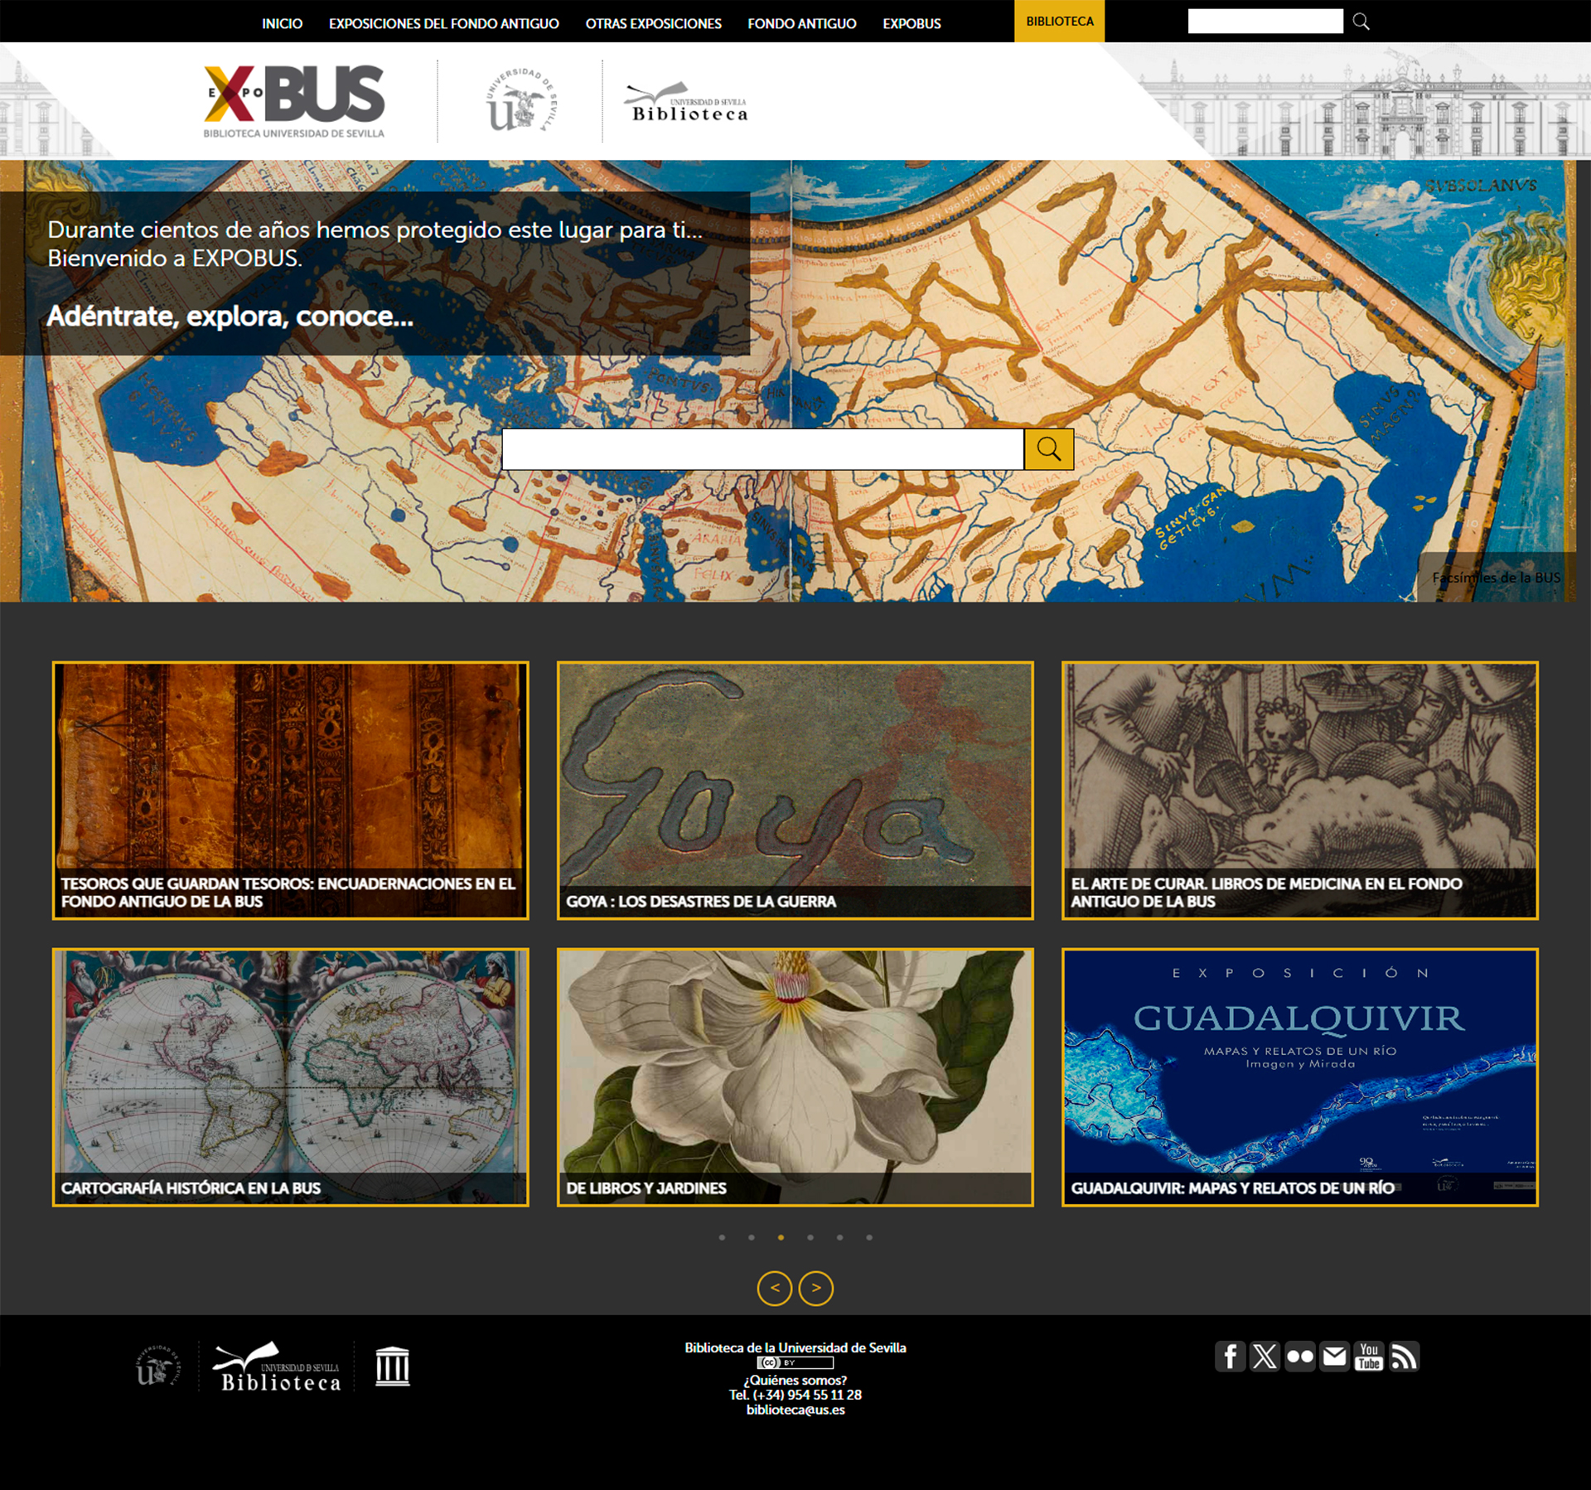Click the footer Biblioteca logo

(278, 1367)
